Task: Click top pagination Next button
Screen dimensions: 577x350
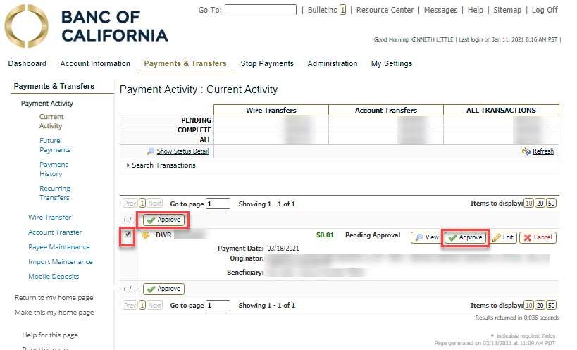Action: [155, 204]
